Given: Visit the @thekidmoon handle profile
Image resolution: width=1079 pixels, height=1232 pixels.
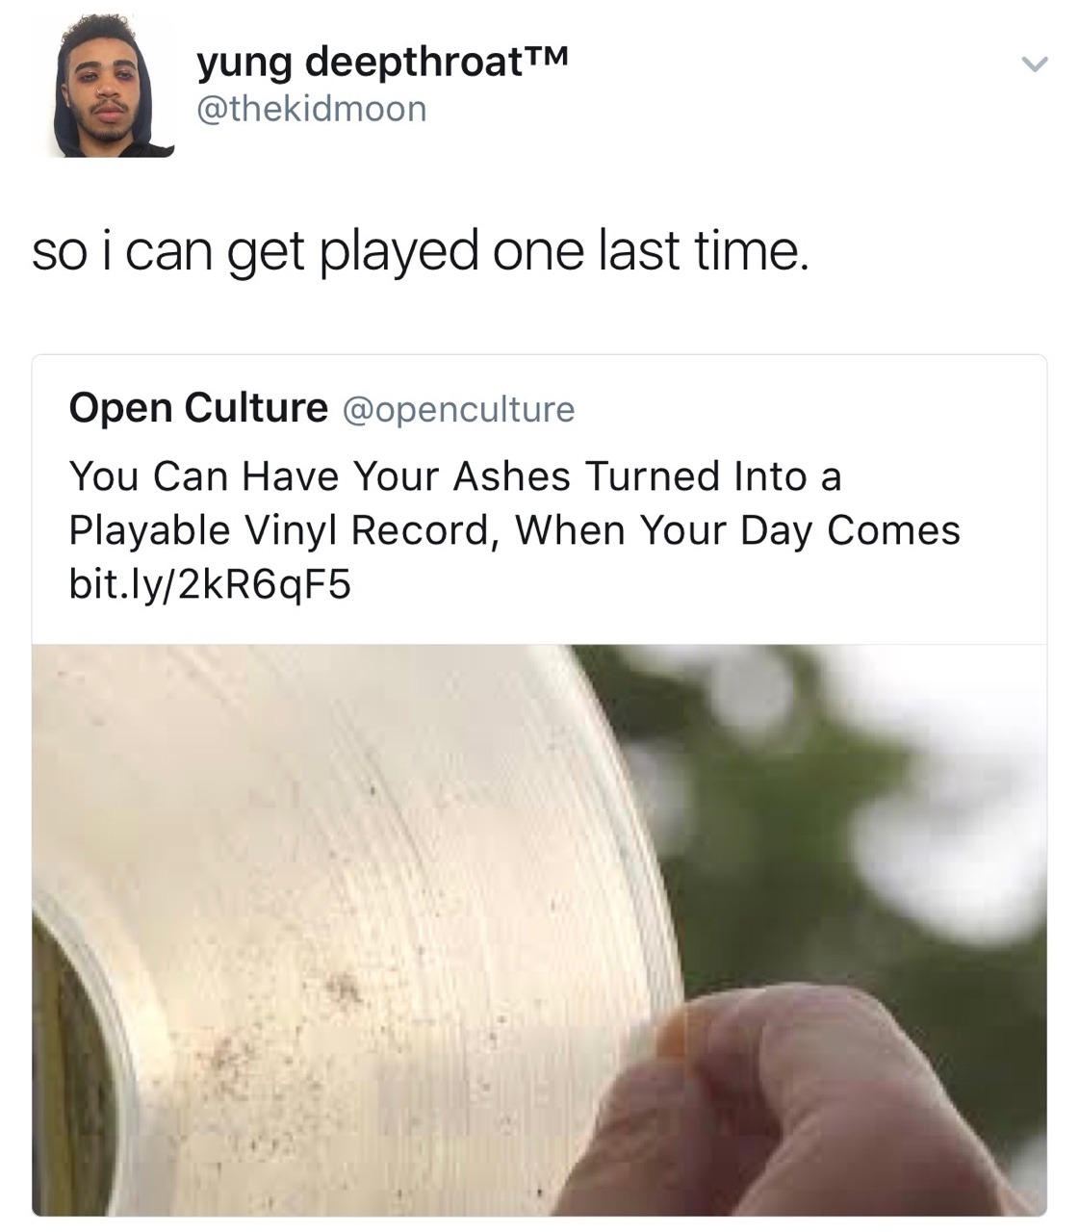Looking at the screenshot, I should 312,108.
